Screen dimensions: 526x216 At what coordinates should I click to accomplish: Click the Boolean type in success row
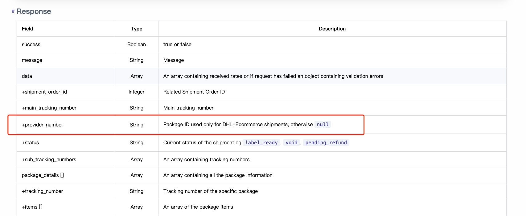(136, 44)
